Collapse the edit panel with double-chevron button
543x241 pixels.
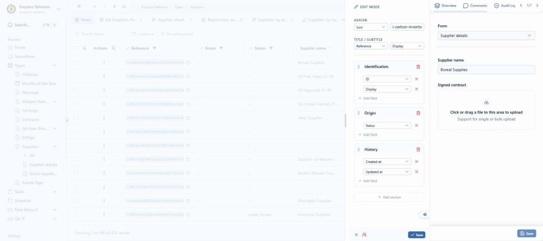425,214
